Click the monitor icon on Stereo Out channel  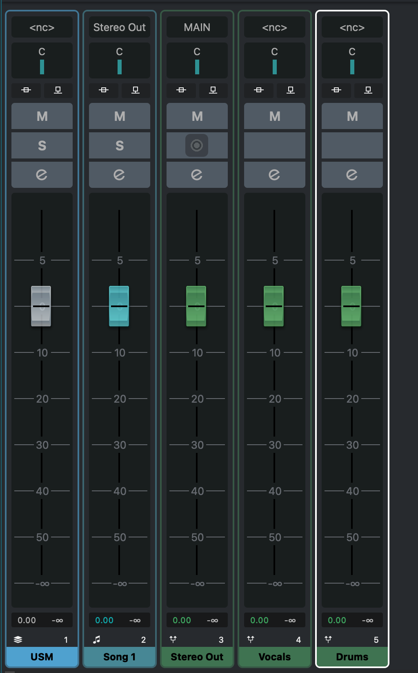pyautogui.click(x=197, y=145)
